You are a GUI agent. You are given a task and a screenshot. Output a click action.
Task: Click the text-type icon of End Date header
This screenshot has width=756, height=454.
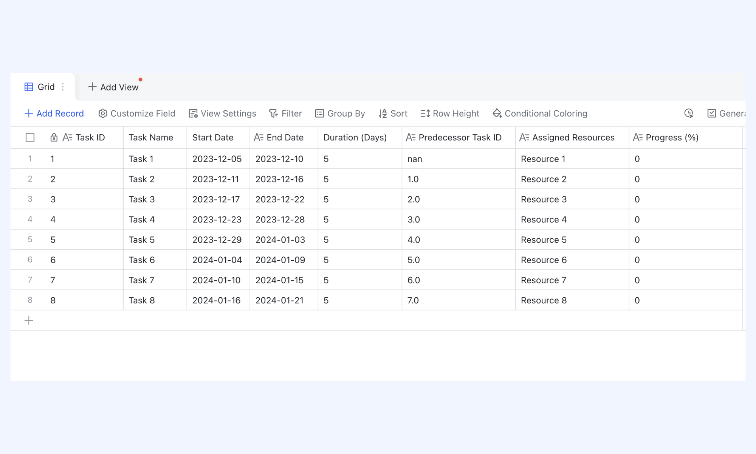[x=259, y=137]
